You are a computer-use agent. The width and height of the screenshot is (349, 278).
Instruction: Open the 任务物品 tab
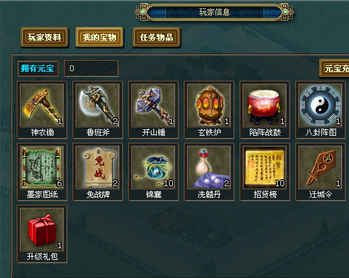156,37
